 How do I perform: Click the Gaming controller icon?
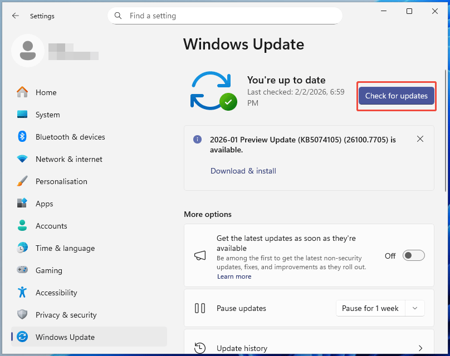pos(22,270)
